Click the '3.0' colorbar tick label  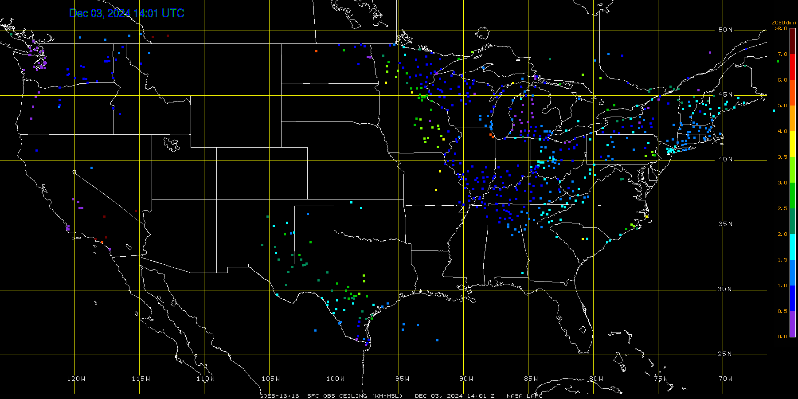pos(782,183)
